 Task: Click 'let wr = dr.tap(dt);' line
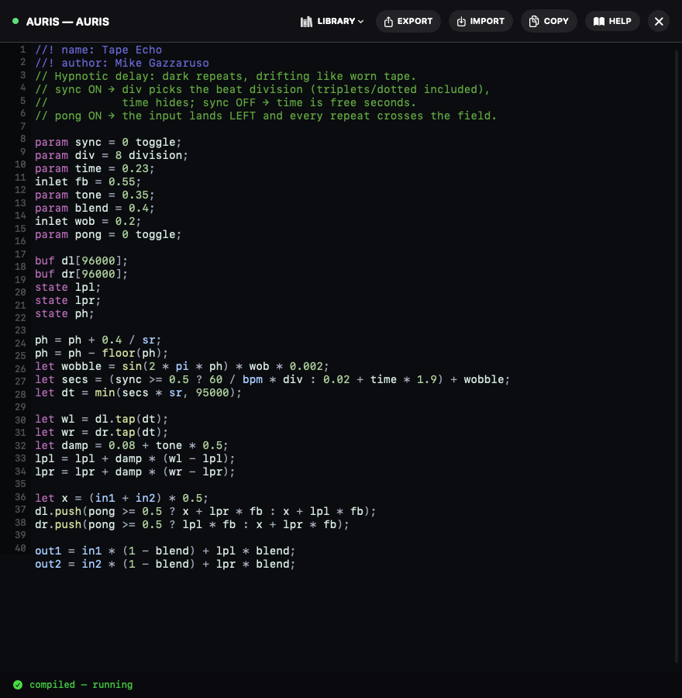click(102, 433)
